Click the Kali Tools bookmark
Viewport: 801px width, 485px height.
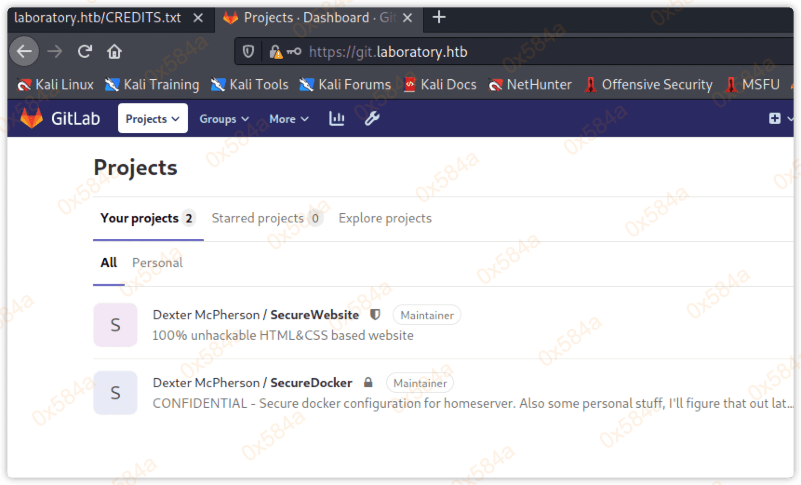(250, 85)
